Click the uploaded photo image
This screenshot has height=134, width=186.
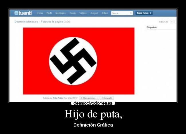tap(79, 61)
